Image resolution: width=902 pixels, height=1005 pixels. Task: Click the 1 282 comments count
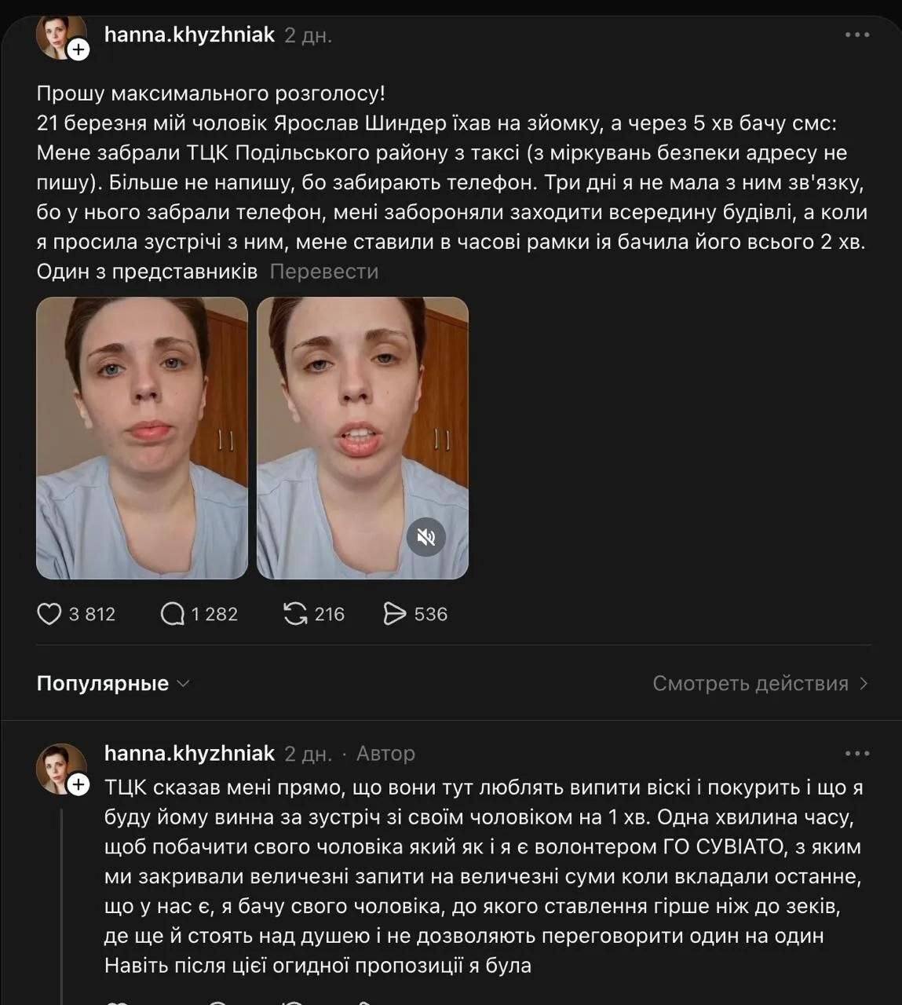tap(214, 614)
